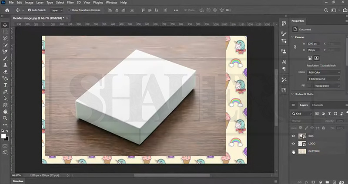The height and width of the screenshot is (184, 348).
Task: Enable the Auto-Select checkbox
Action: [x=30, y=10]
